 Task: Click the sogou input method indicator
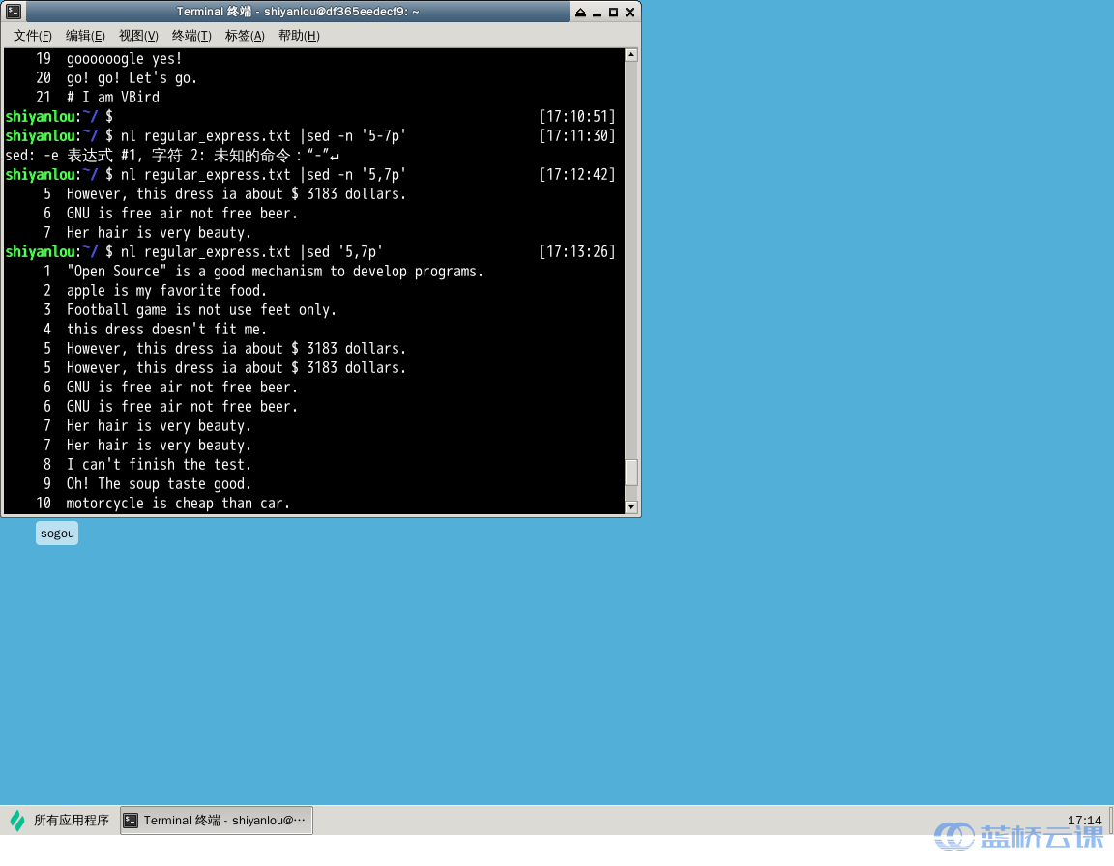click(x=57, y=534)
